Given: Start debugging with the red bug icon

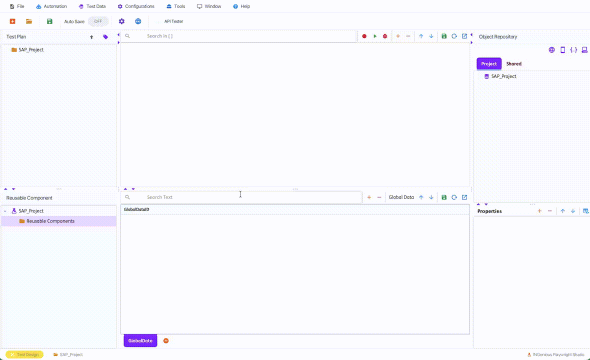Looking at the screenshot, I should point(385,36).
